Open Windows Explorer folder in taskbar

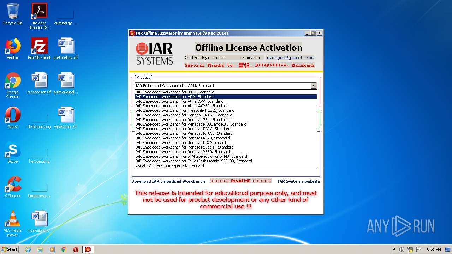40,249
